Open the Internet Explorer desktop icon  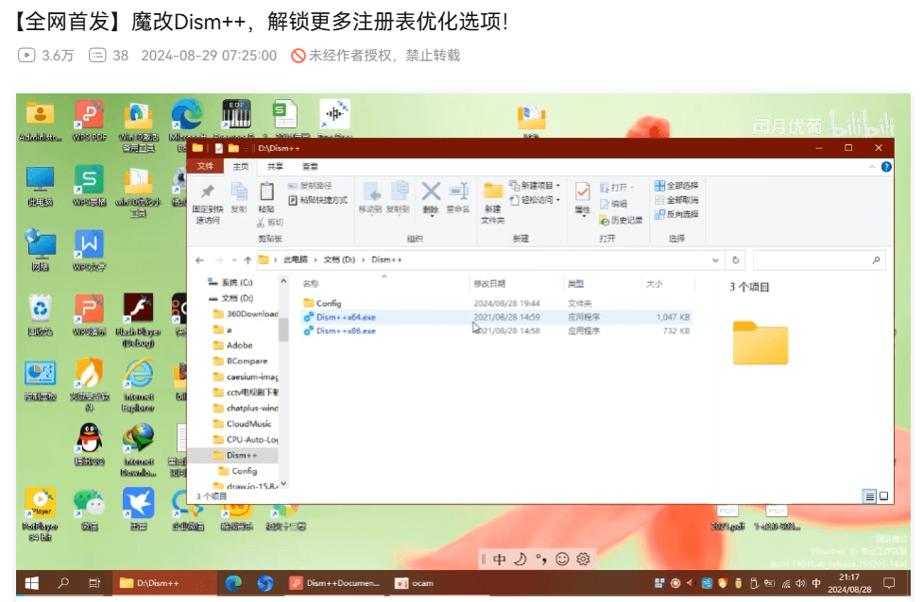point(138,385)
